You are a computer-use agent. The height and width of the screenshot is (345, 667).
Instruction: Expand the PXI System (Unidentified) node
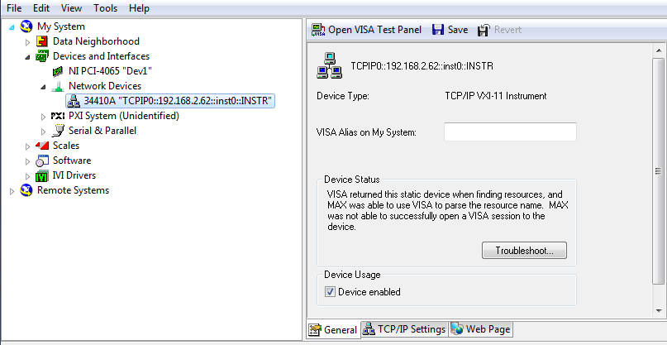(x=44, y=116)
